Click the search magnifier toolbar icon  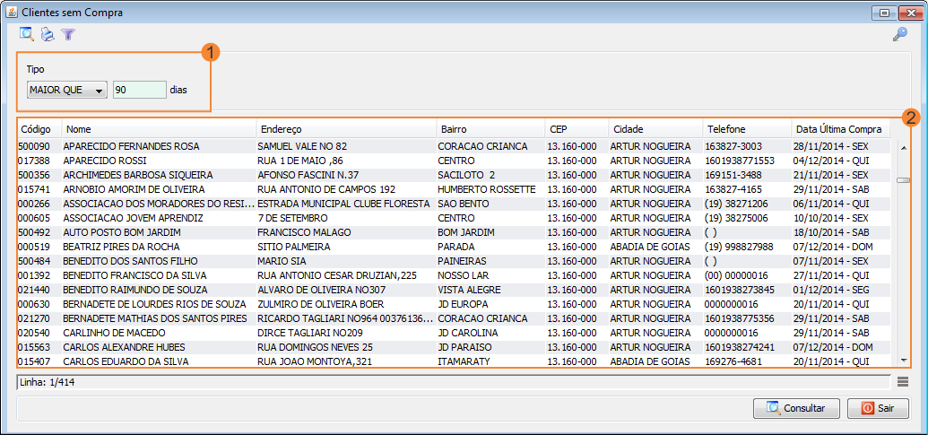point(27,34)
